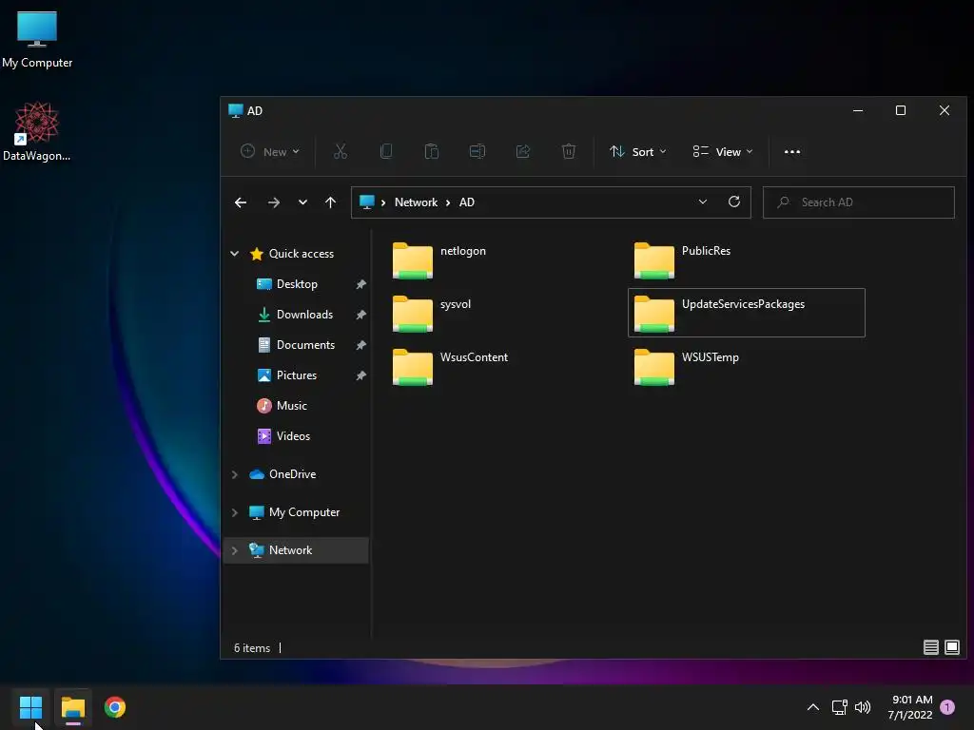Go back with the left arrow button
Viewport: 974px width, 730px height.
[x=241, y=202]
